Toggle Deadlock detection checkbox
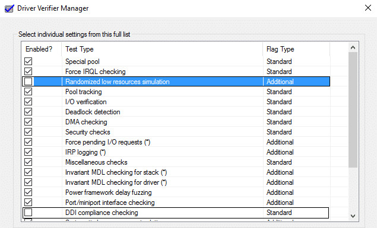 click(28, 112)
